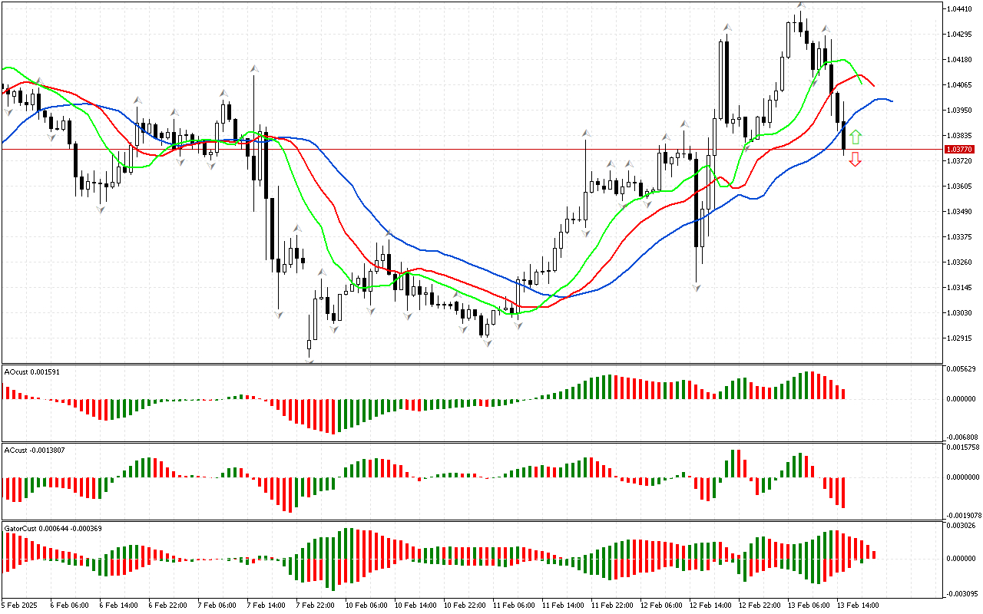The image size is (983, 614).
Task: Click the 12 Feb 06:00 time label
Action: pos(660,606)
